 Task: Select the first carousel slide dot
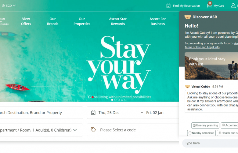coord(112,100)
